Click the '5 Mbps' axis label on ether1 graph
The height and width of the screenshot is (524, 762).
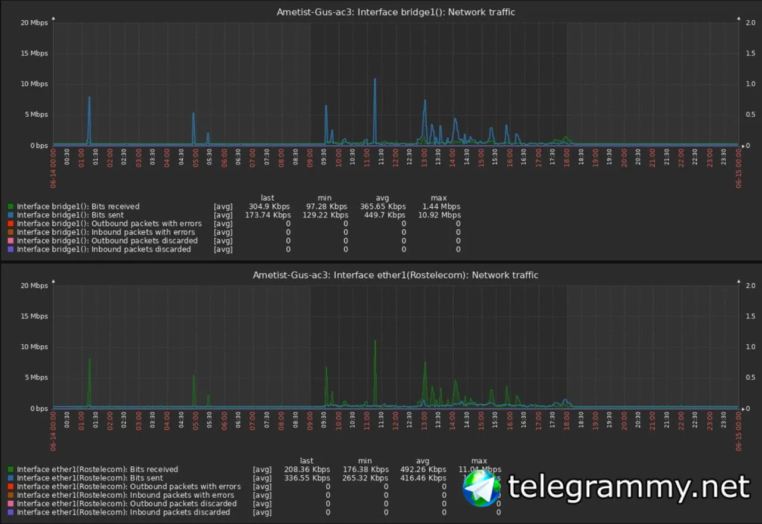36,378
